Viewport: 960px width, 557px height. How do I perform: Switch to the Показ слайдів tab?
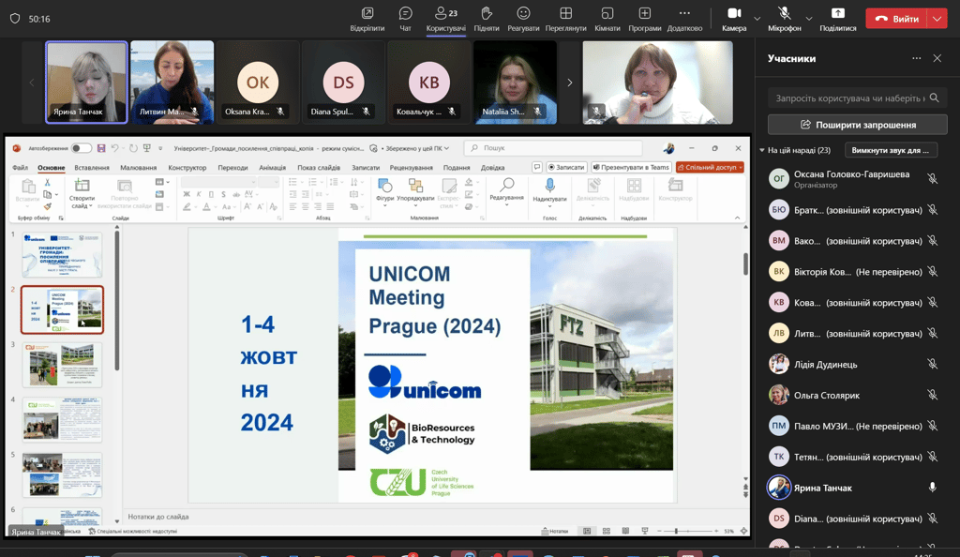pyautogui.click(x=319, y=167)
